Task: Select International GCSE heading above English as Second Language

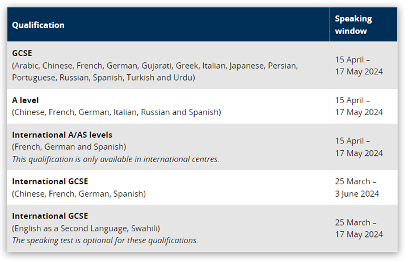Action: 50,216
